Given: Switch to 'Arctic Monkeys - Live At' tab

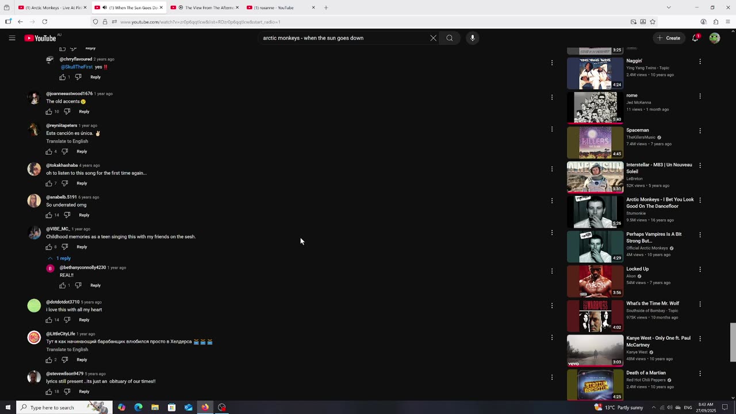Looking at the screenshot, I should coord(52,7).
